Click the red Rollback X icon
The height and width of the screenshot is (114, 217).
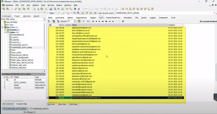coord(68,13)
